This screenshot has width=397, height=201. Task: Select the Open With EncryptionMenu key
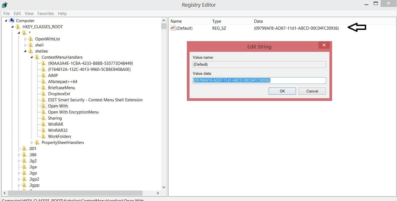(x=73, y=112)
